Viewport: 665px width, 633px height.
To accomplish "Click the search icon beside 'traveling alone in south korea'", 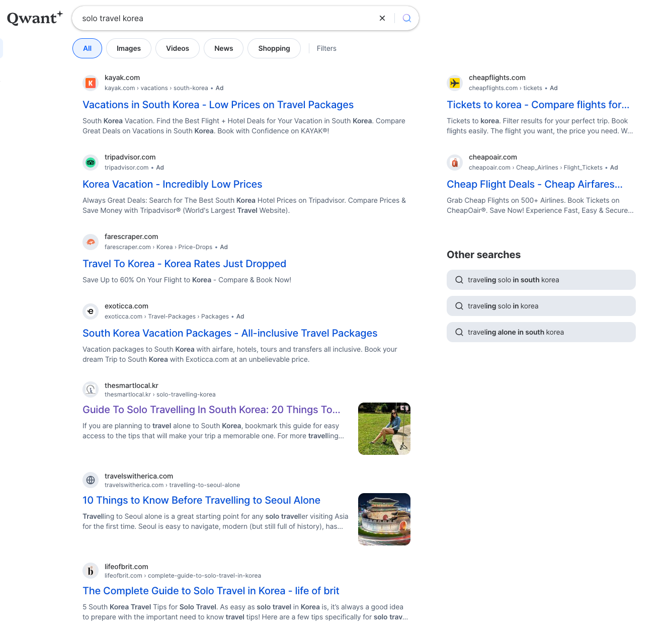I will tap(459, 332).
